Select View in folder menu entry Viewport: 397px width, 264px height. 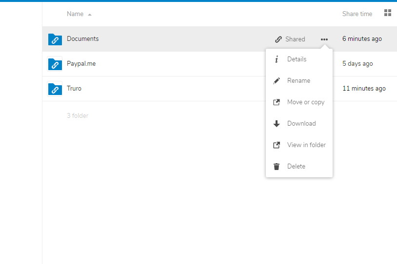coord(299,145)
